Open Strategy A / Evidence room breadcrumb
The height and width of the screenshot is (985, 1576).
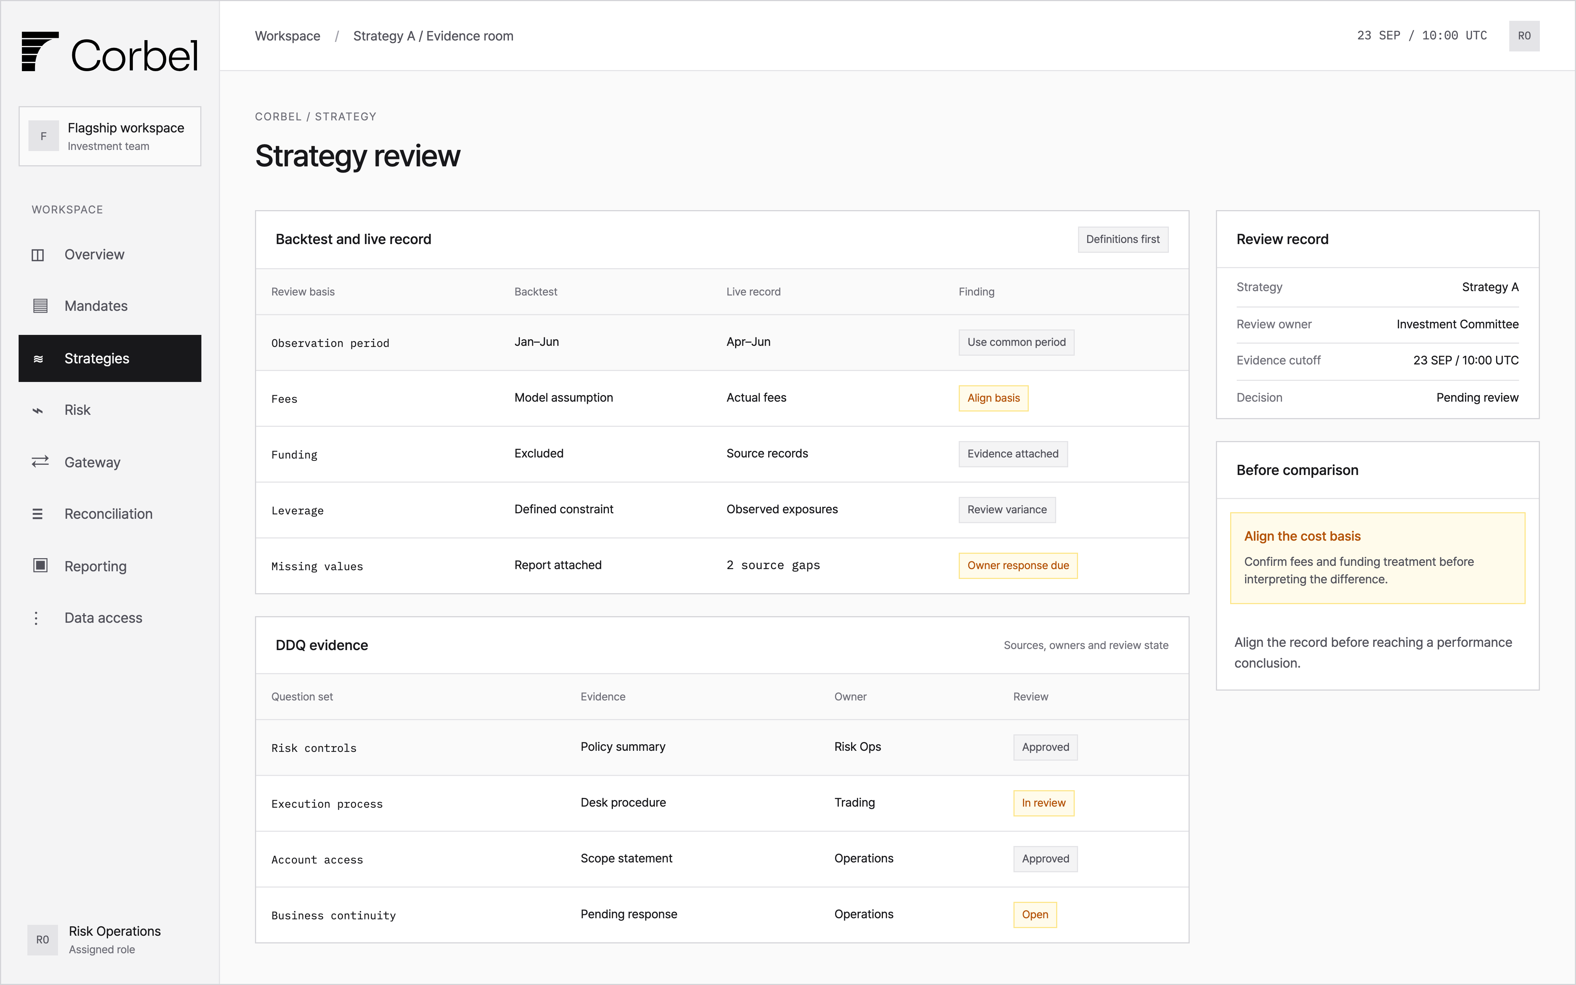[433, 36]
